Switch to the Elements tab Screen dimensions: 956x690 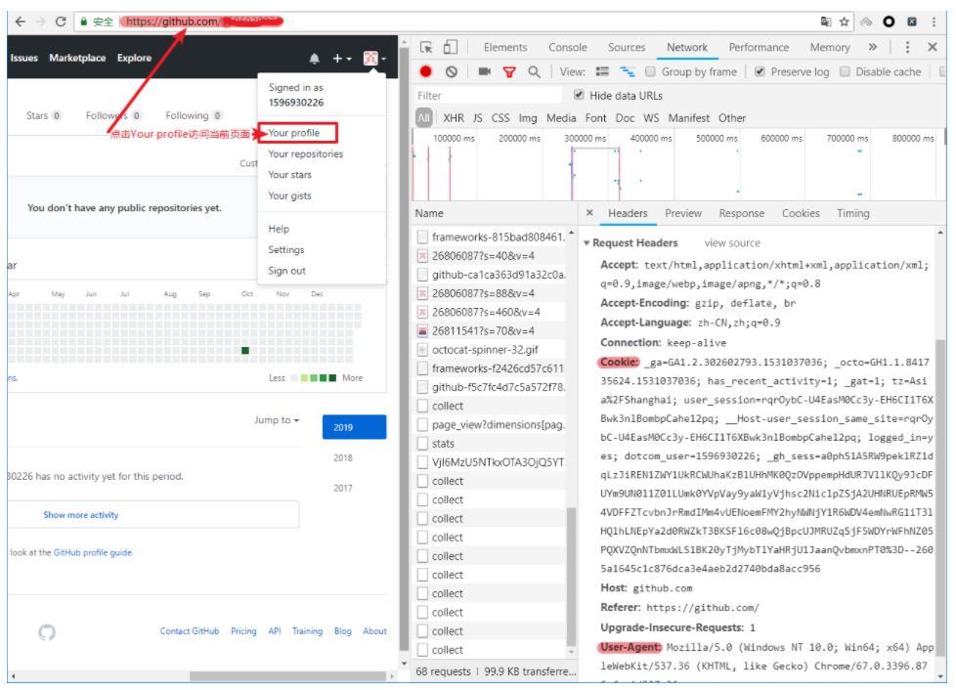click(504, 48)
